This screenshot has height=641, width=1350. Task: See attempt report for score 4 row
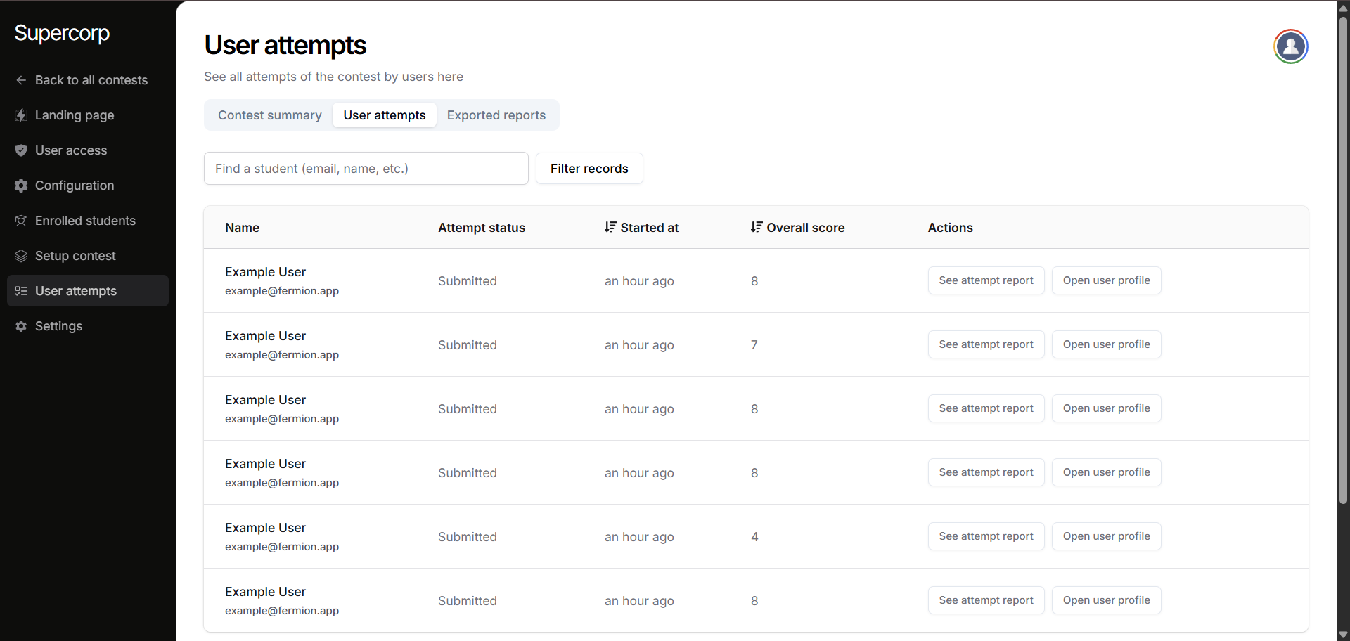[x=986, y=536]
